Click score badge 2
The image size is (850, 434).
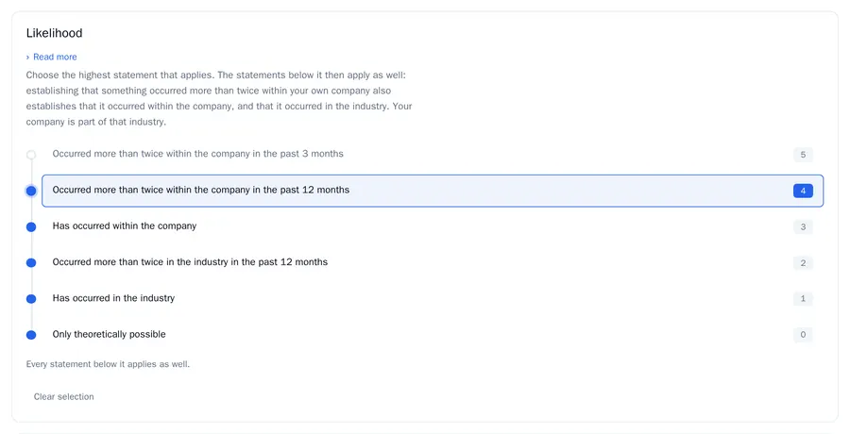pyautogui.click(x=803, y=263)
